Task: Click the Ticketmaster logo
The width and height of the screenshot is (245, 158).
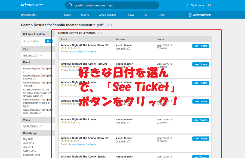Action: pos(32,5)
